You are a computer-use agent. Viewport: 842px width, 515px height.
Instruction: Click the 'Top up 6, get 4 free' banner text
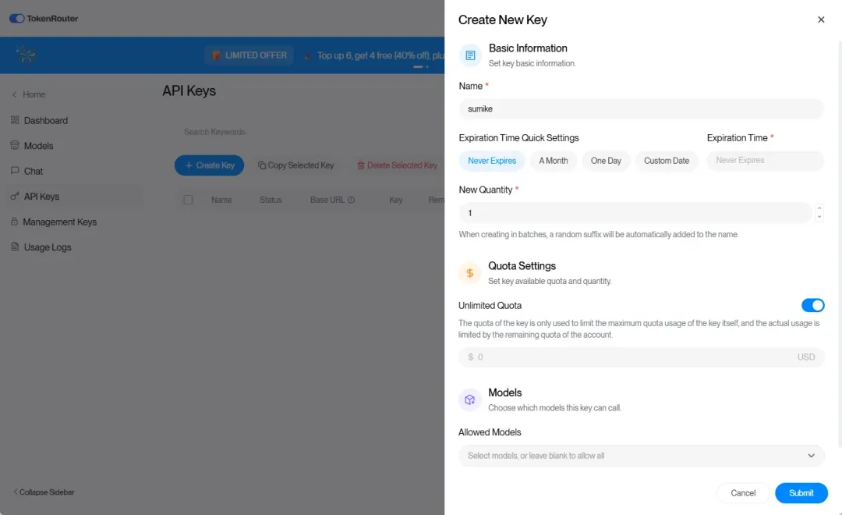(380, 55)
